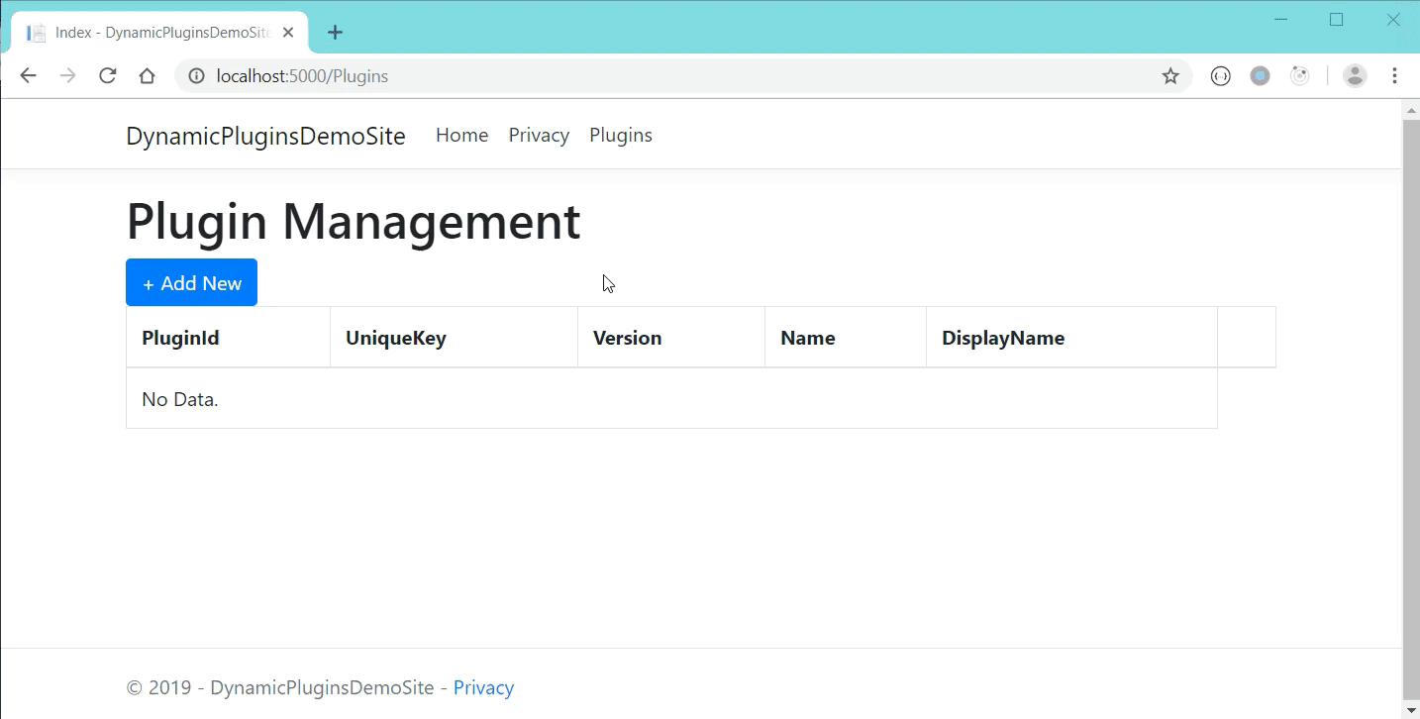
Task: Go to the Home nav item
Action: pyautogui.click(x=462, y=136)
